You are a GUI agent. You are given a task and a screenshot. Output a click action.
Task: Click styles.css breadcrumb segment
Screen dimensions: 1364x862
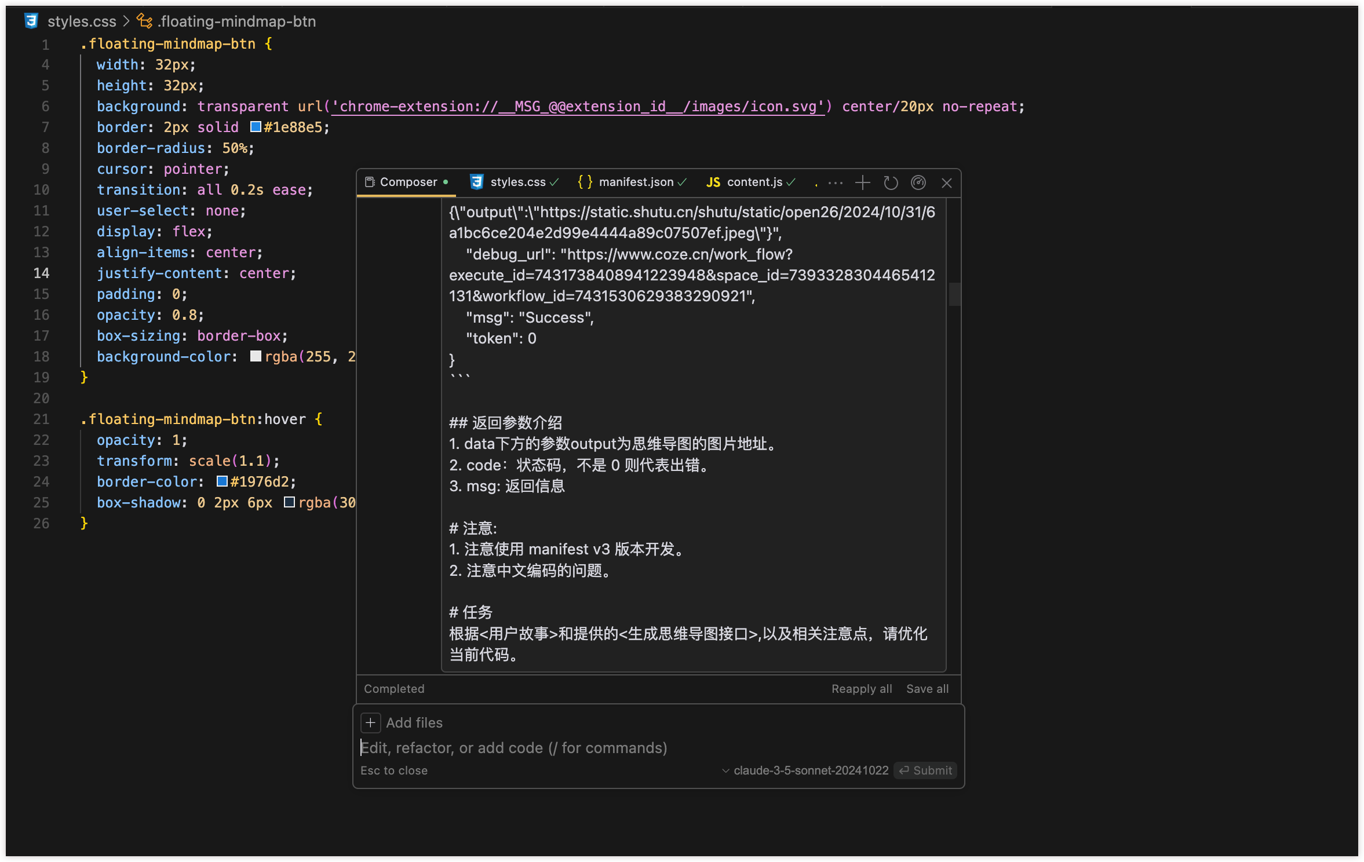(x=82, y=21)
